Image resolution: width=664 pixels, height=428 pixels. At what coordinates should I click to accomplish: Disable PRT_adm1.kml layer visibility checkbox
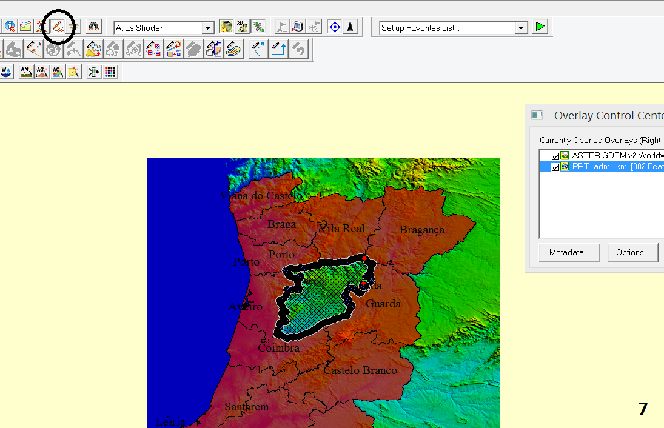pos(555,167)
